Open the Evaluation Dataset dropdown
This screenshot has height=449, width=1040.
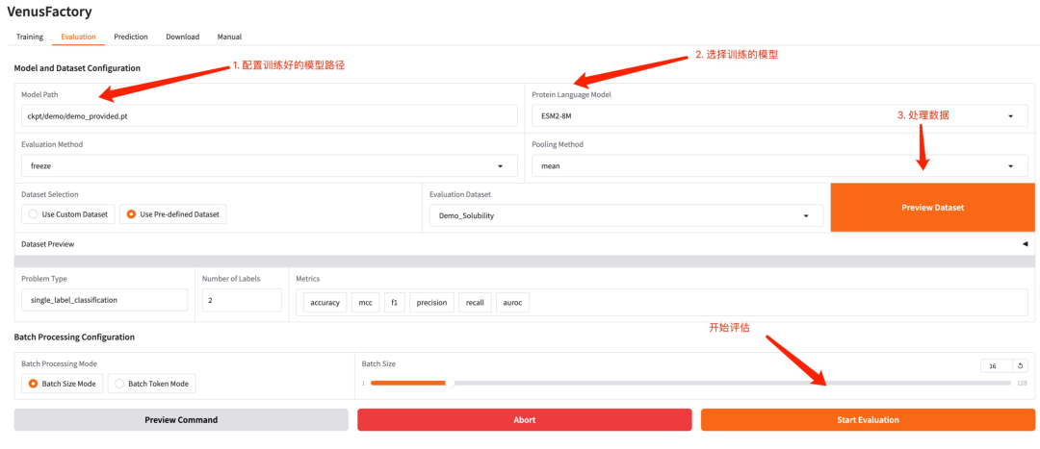[625, 216]
